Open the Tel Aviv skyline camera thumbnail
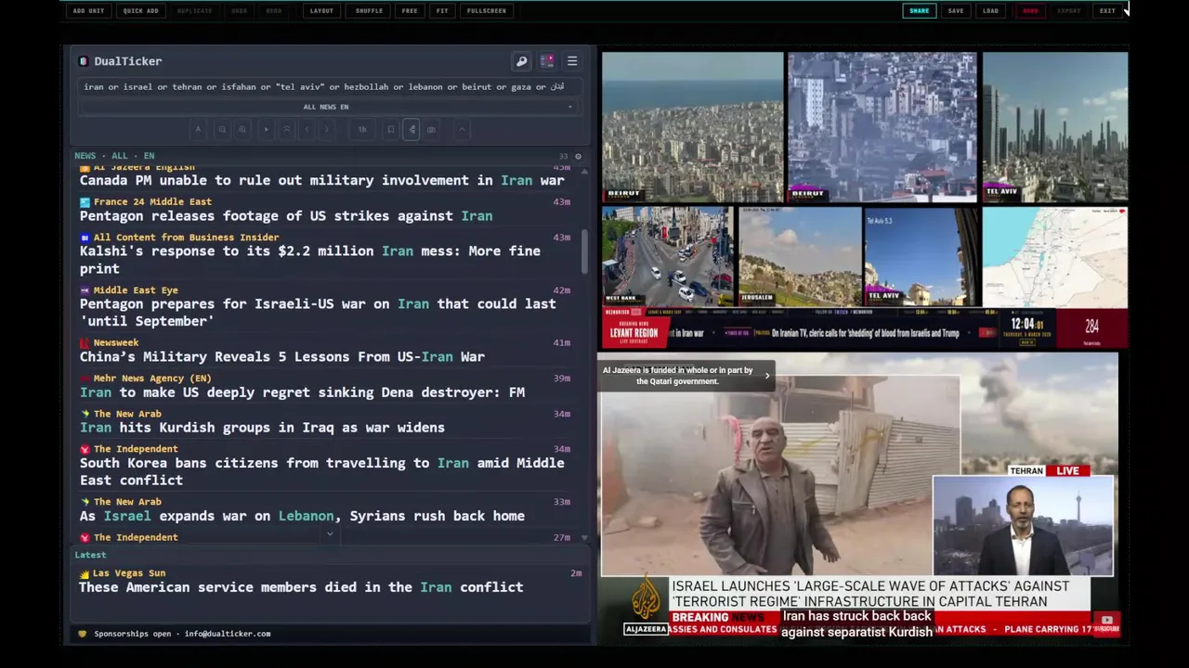This screenshot has width=1189, height=668. (1055, 126)
